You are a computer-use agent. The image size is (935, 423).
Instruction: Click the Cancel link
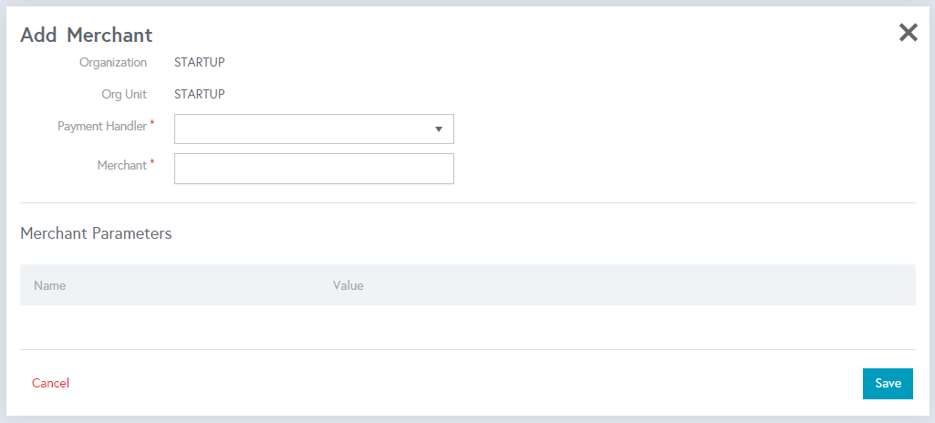coord(51,383)
